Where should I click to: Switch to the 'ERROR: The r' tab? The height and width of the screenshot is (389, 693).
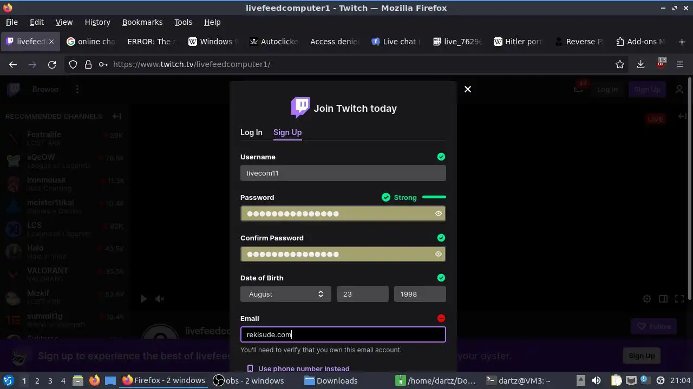point(152,42)
